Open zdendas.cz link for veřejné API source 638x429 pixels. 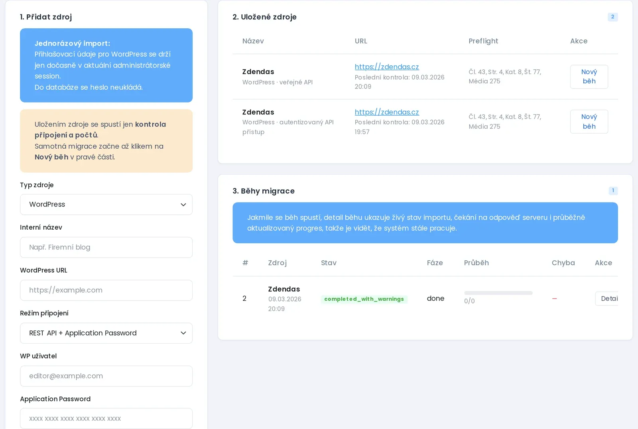click(x=387, y=67)
